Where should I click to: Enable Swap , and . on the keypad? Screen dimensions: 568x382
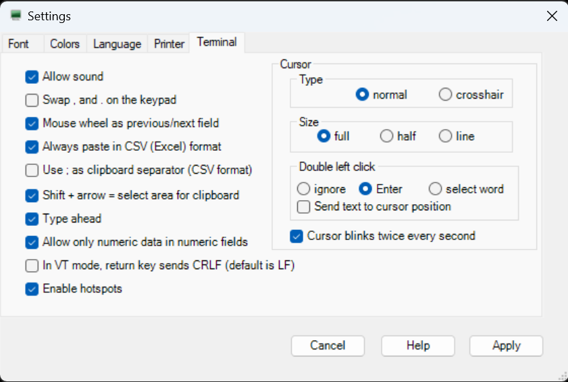[x=32, y=100]
